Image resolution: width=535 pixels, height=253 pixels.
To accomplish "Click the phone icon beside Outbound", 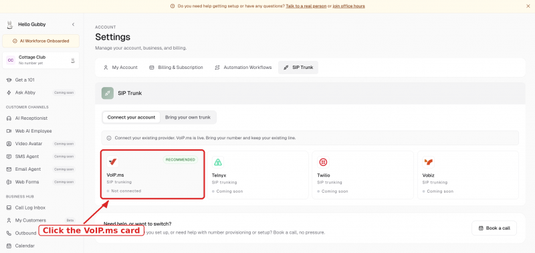I will (x=9, y=233).
